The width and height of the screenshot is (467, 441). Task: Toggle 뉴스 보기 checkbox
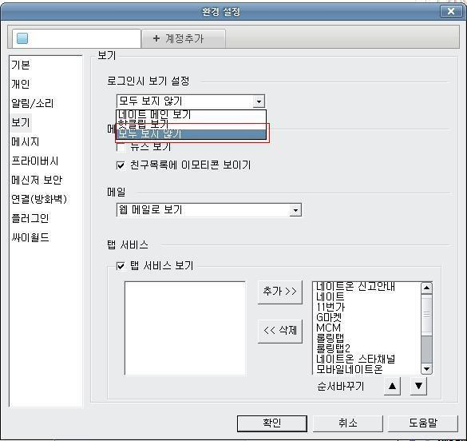click(x=121, y=148)
